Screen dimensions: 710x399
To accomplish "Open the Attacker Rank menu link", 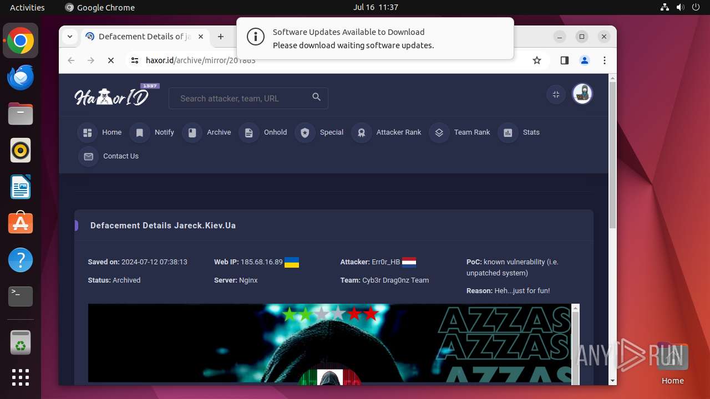I will point(399,132).
